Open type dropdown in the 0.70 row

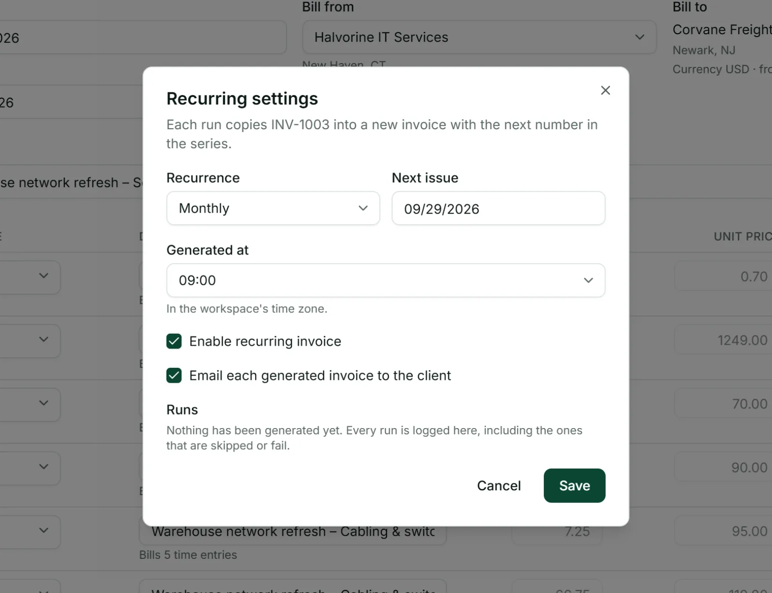point(30,277)
